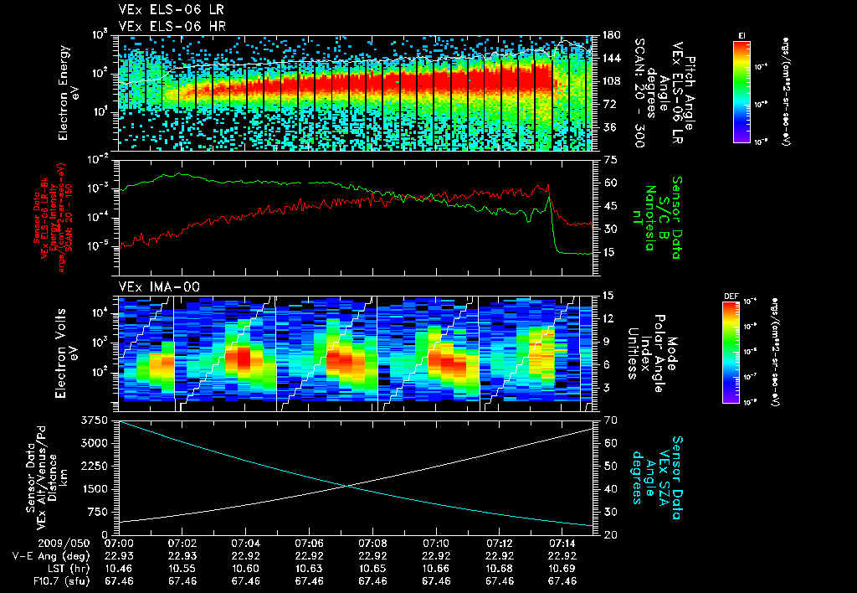
Task: Click the 'LST (hr)' row label
Action: [67, 569]
